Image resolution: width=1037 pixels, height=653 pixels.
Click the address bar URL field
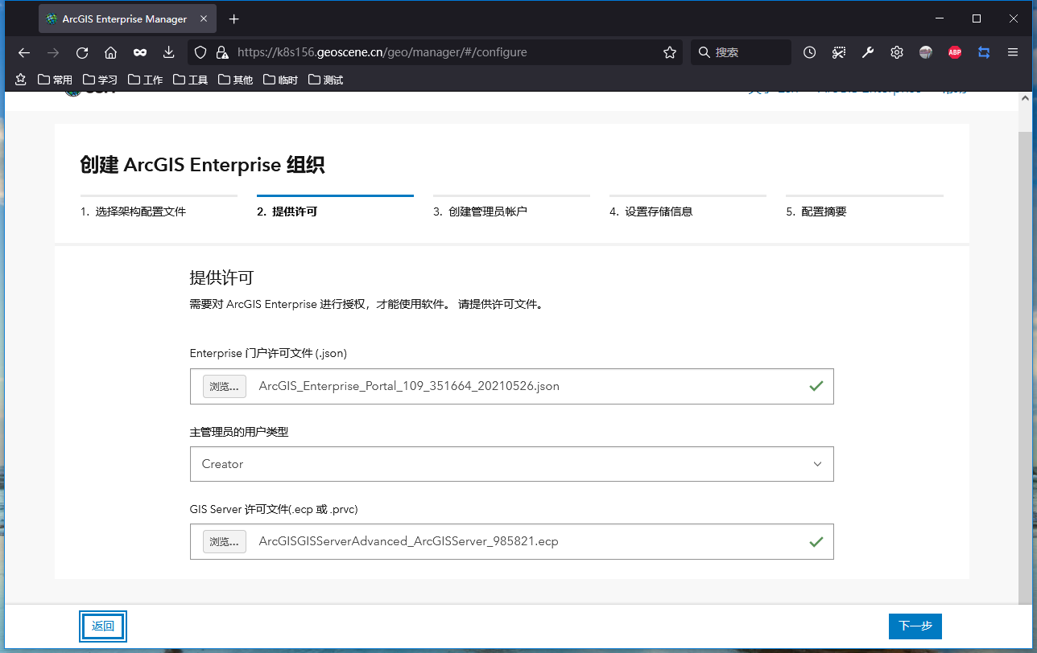(x=435, y=52)
